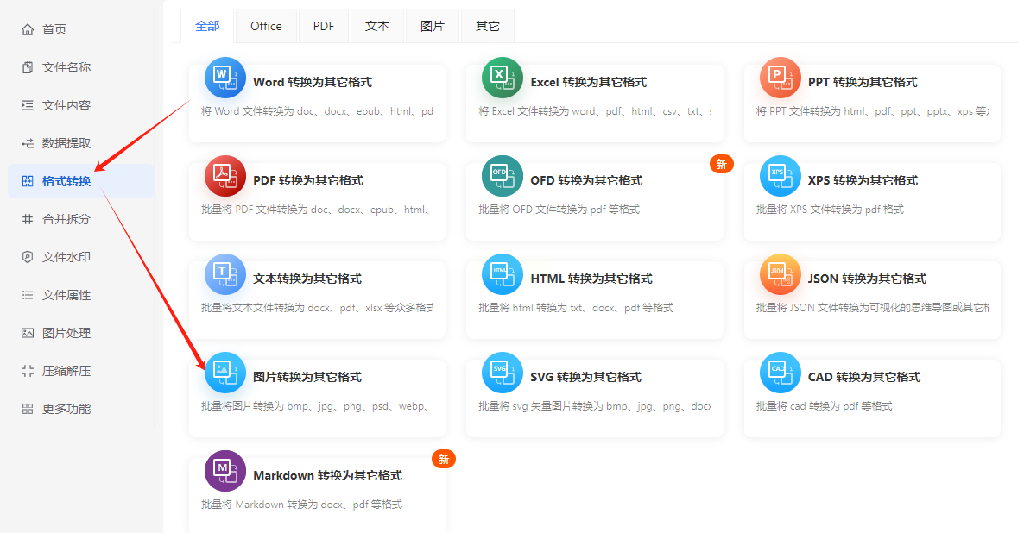Click the red PDF conversion icon

point(224,177)
